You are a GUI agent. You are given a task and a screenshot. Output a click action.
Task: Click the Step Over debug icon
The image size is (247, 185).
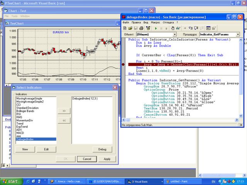pyautogui.click(x=196, y=28)
